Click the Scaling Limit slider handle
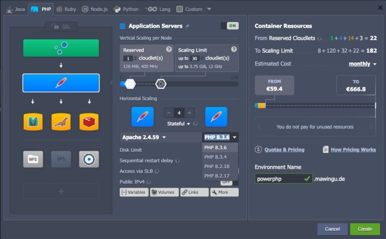The width and height of the screenshot is (386, 239). [161, 83]
